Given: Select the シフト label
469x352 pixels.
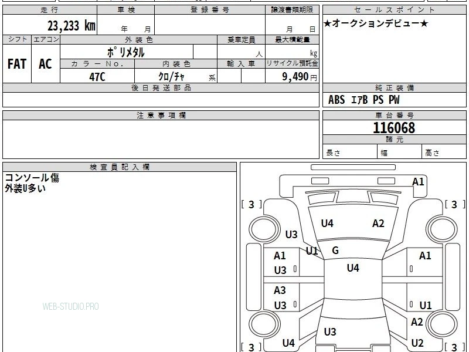Looking at the screenshot, I should tap(17, 39).
